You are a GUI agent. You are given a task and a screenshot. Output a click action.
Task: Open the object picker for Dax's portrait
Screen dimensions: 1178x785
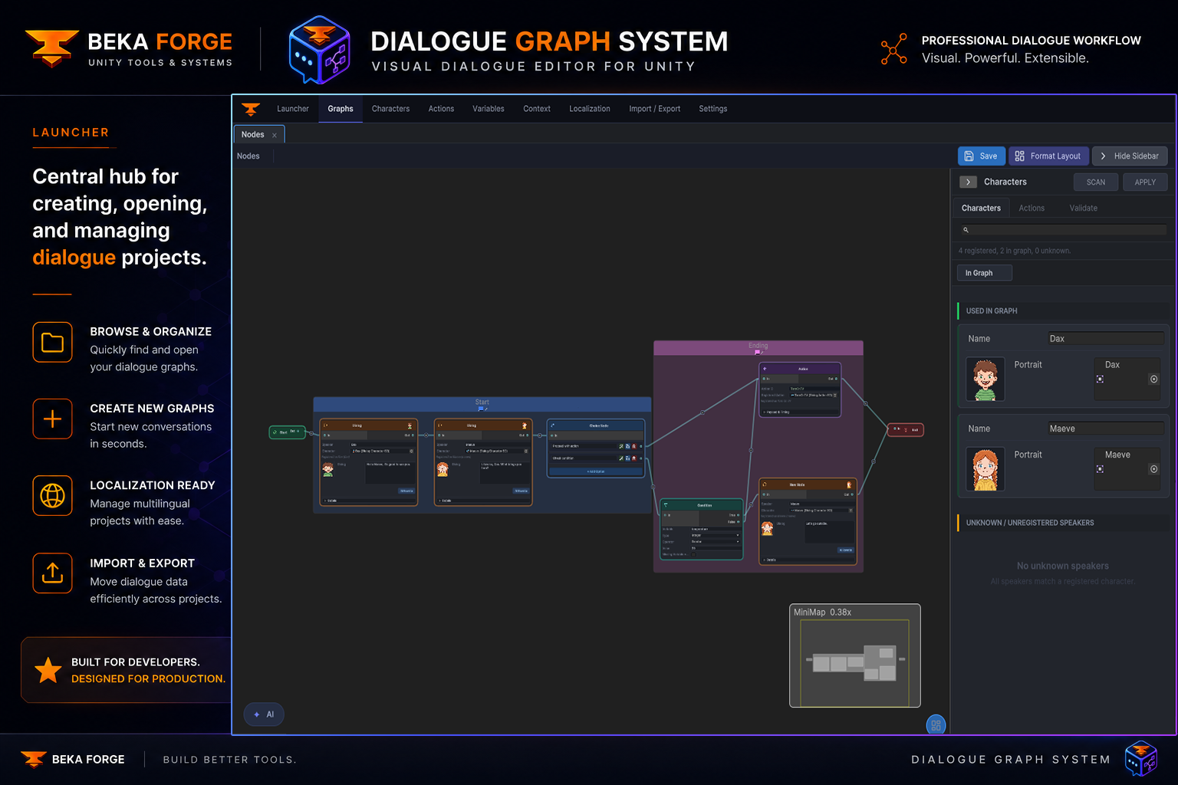pyautogui.click(x=1153, y=379)
